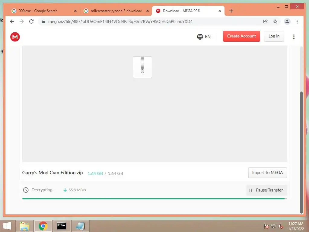Click the Chrome taskbar icon
The height and width of the screenshot is (232, 309).
click(43, 226)
